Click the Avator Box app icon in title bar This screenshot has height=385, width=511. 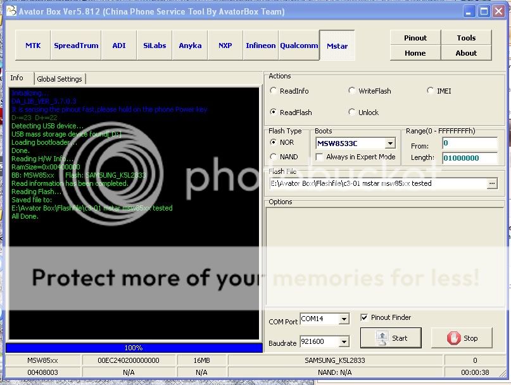pos(11,11)
